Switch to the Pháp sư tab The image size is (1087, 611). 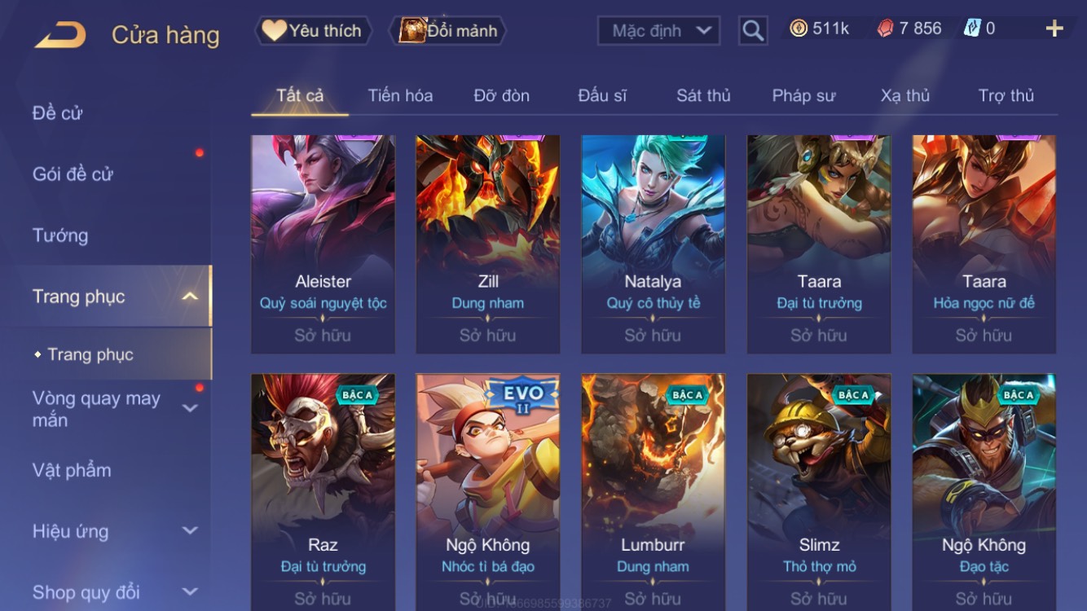pos(803,95)
